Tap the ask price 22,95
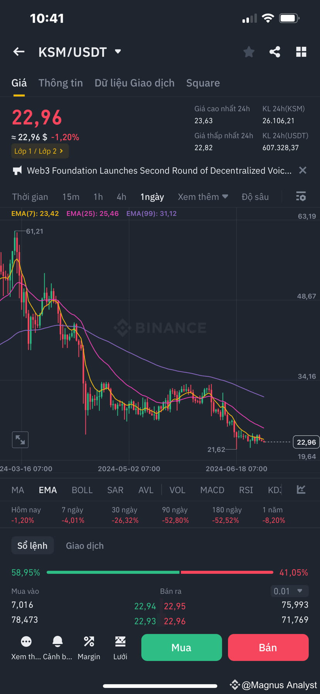The height and width of the screenshot is (694, 320). (x=175, y=606)
